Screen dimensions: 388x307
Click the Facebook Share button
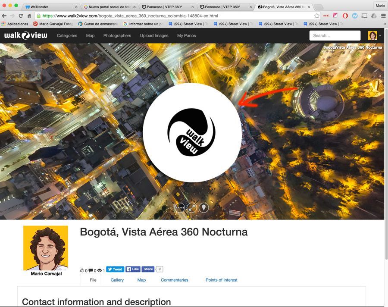[x=148, y=269]
